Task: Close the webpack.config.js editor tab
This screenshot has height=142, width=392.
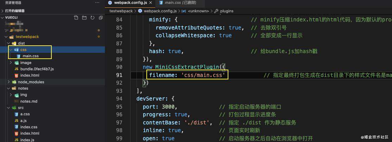Action: pos(151,3)
